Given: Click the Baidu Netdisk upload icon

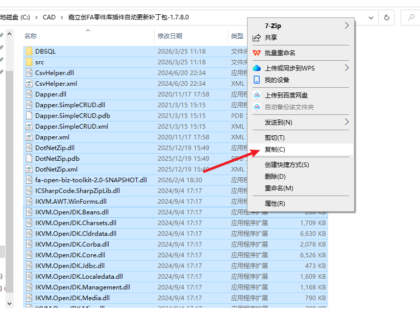Looking at the screenshot, I should 257,95.
